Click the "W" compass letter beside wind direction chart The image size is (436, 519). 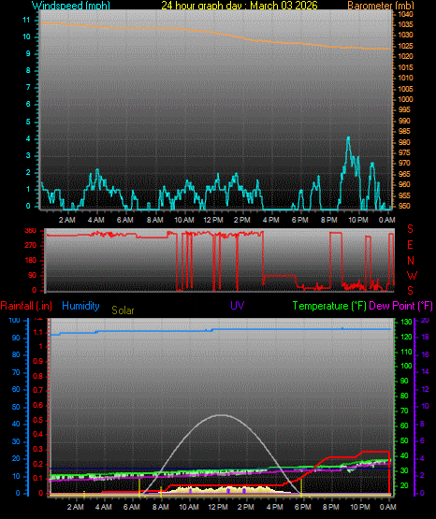(413, 275)
